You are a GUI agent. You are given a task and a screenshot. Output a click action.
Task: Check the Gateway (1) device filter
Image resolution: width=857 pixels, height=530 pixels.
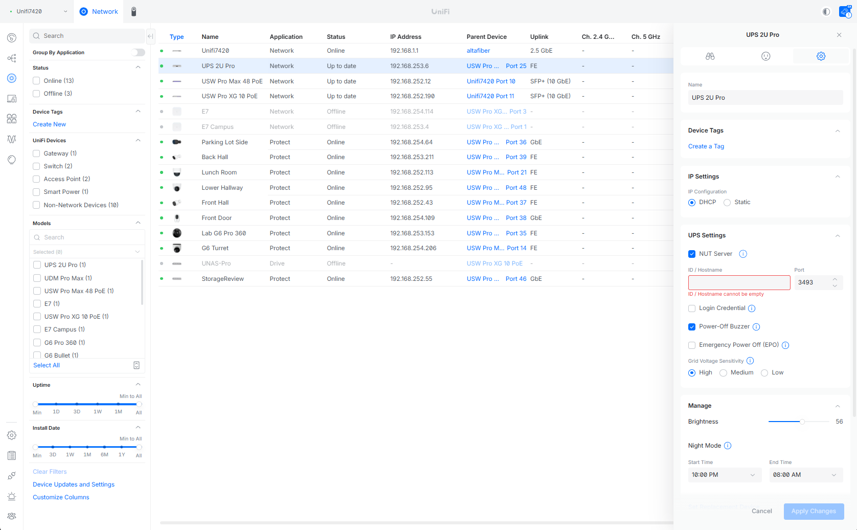(36, 153)
